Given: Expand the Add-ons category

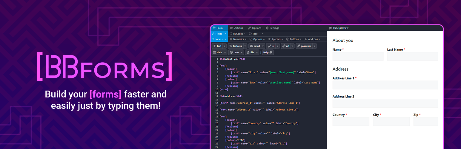Looking at the screenshot, I should pyautogui.click(x=312, y=39).
